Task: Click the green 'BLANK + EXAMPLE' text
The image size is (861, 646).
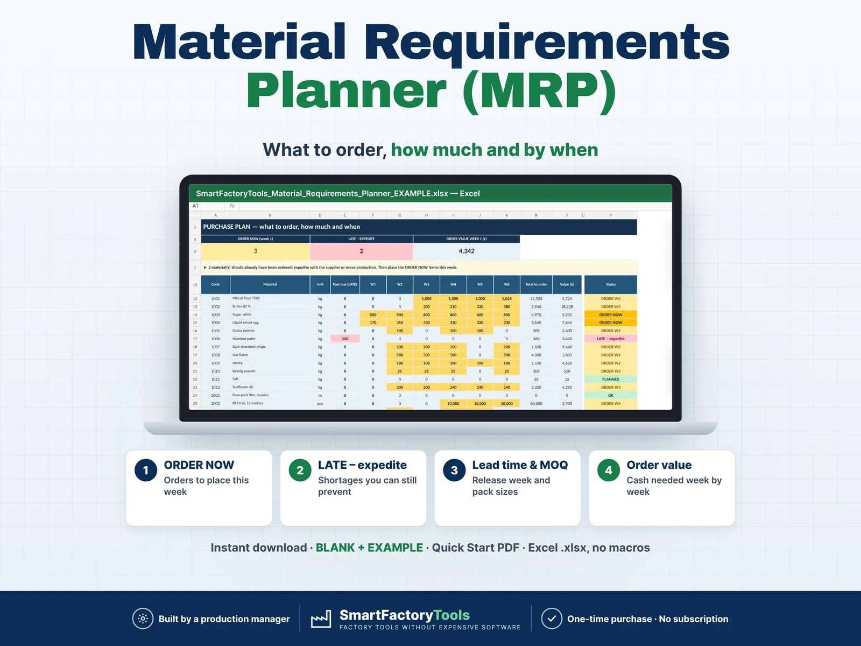Action: 369,547
